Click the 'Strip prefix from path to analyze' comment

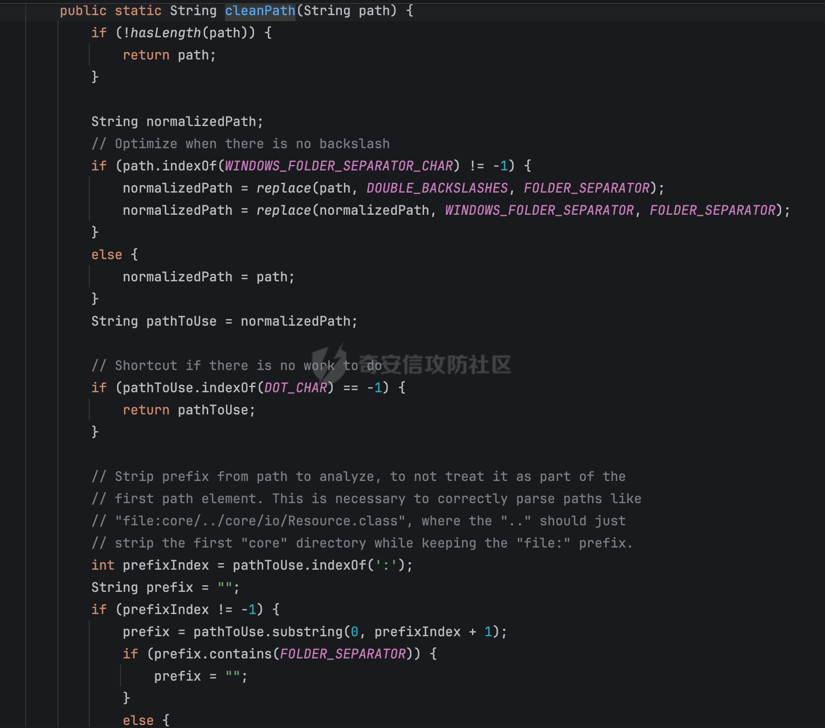click(x=358, y=476)
